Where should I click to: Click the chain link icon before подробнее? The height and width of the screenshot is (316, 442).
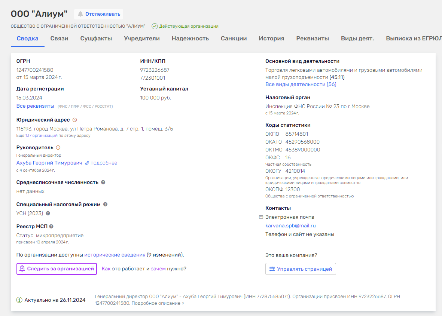point(87,163)
